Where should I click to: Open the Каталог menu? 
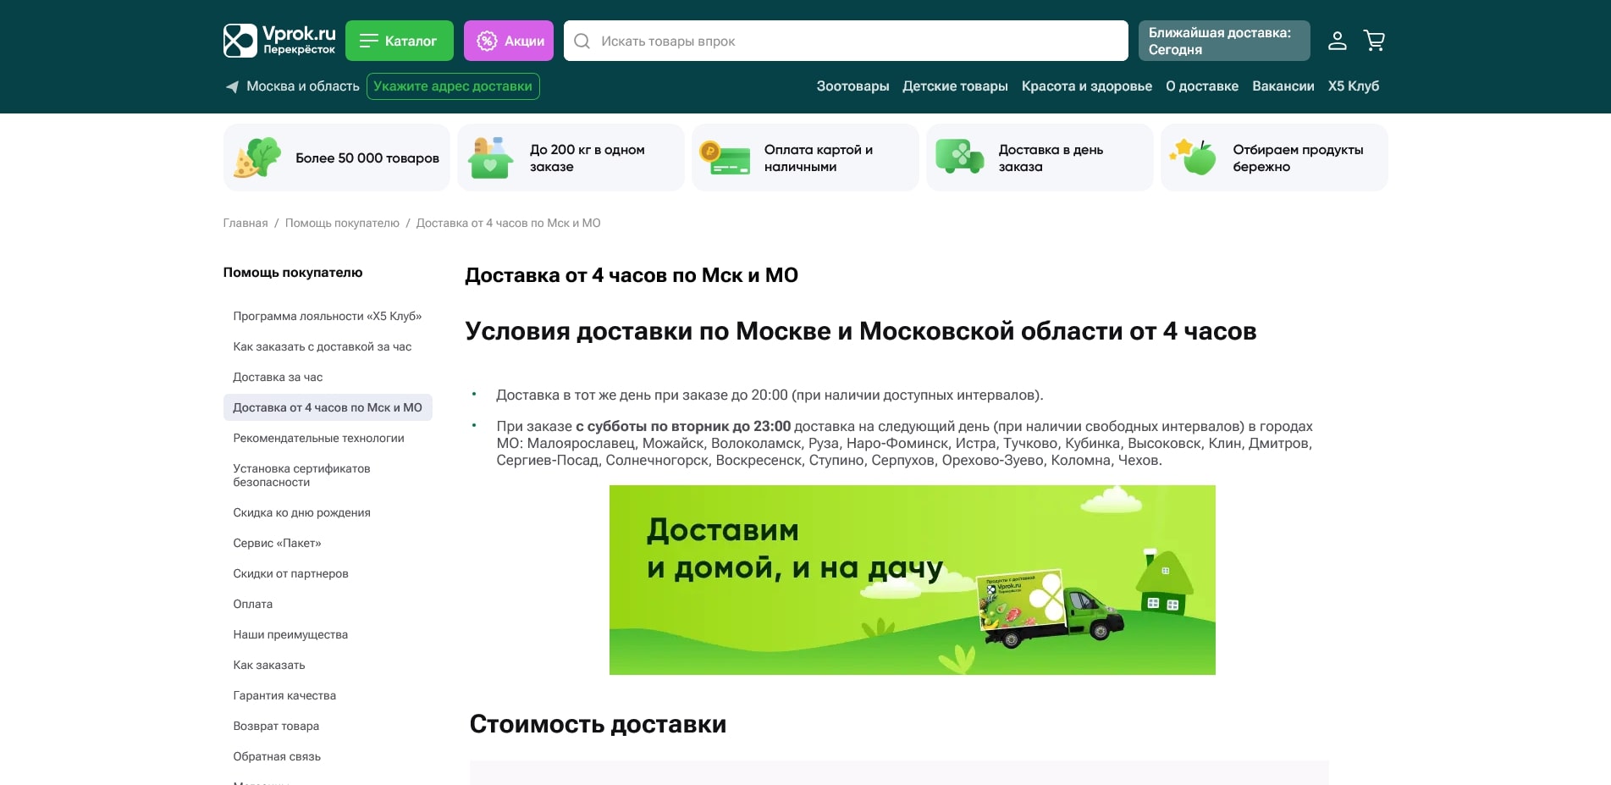coord(399,40)
